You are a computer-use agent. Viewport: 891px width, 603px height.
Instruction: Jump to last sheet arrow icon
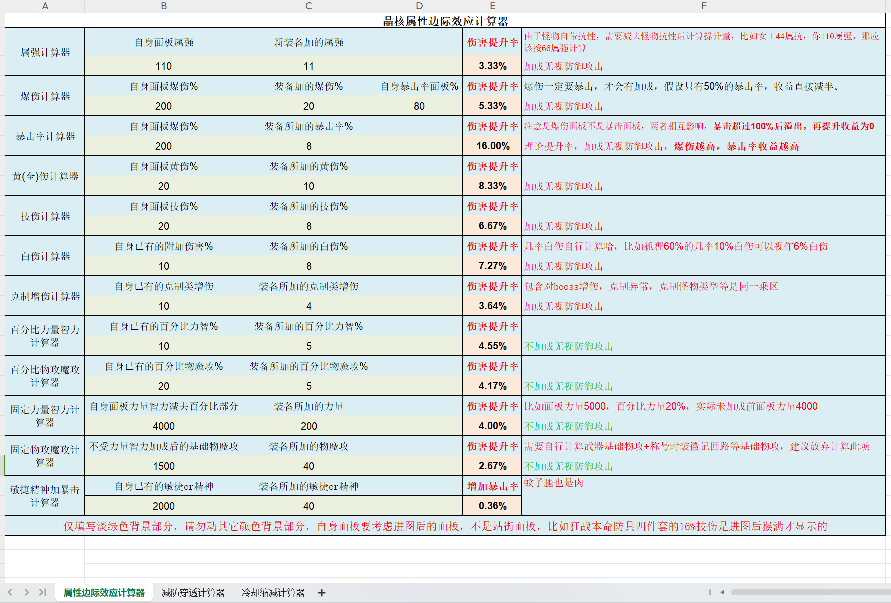coord(43,592)
